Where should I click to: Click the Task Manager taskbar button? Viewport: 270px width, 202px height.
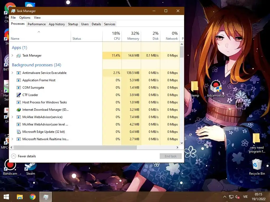click(46, 197)
